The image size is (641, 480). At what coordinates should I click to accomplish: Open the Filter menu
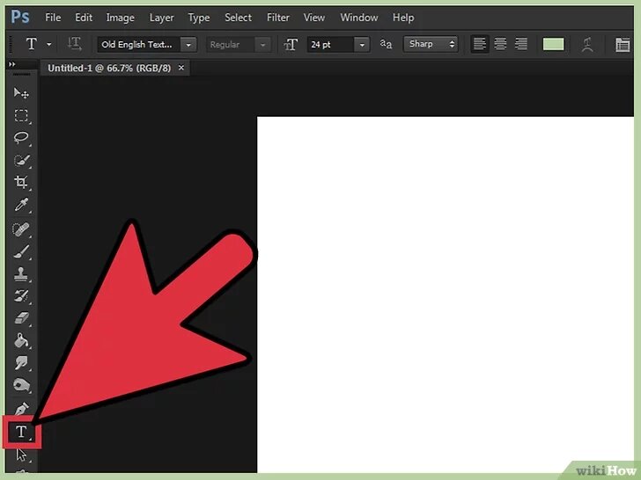tap(278, 18)
